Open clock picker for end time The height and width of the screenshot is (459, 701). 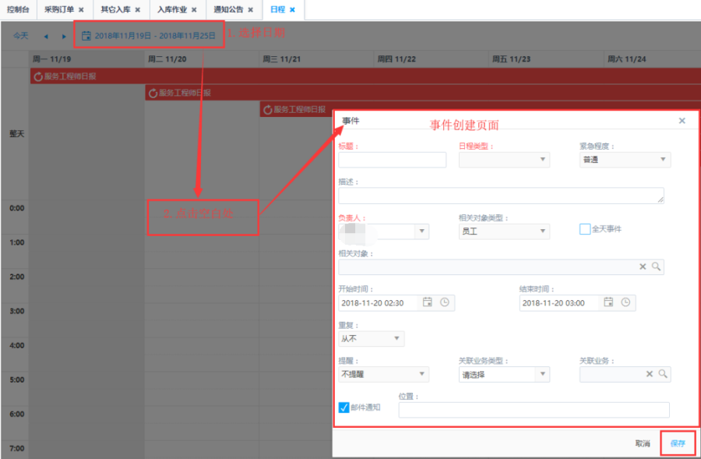pyautogui.click(x=625, y=302)
